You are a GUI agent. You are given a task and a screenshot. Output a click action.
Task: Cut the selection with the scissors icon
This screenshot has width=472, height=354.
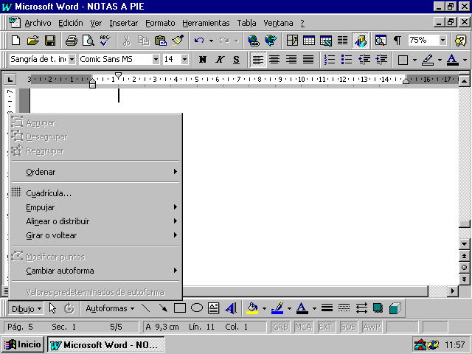(x=127, y=41)
